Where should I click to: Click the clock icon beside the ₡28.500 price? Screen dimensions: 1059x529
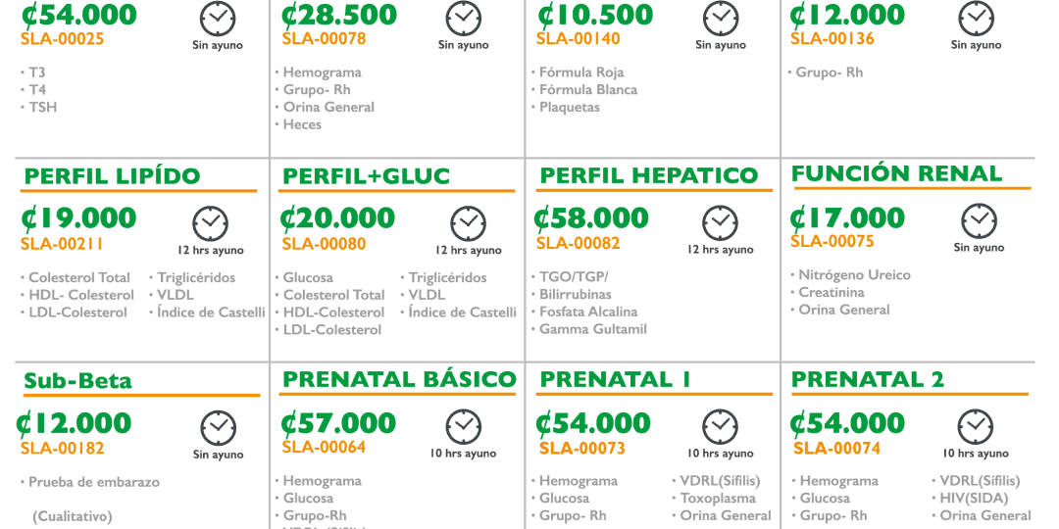tap(463, 18)
